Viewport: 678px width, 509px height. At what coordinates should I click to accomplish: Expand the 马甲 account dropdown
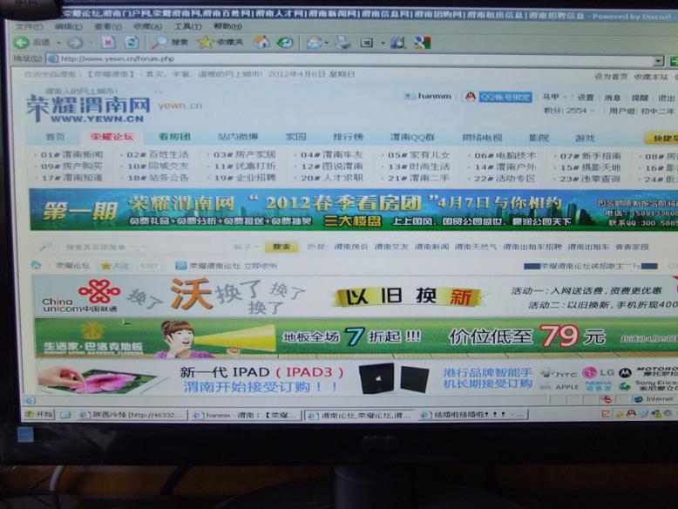click(x=553, y=98)
